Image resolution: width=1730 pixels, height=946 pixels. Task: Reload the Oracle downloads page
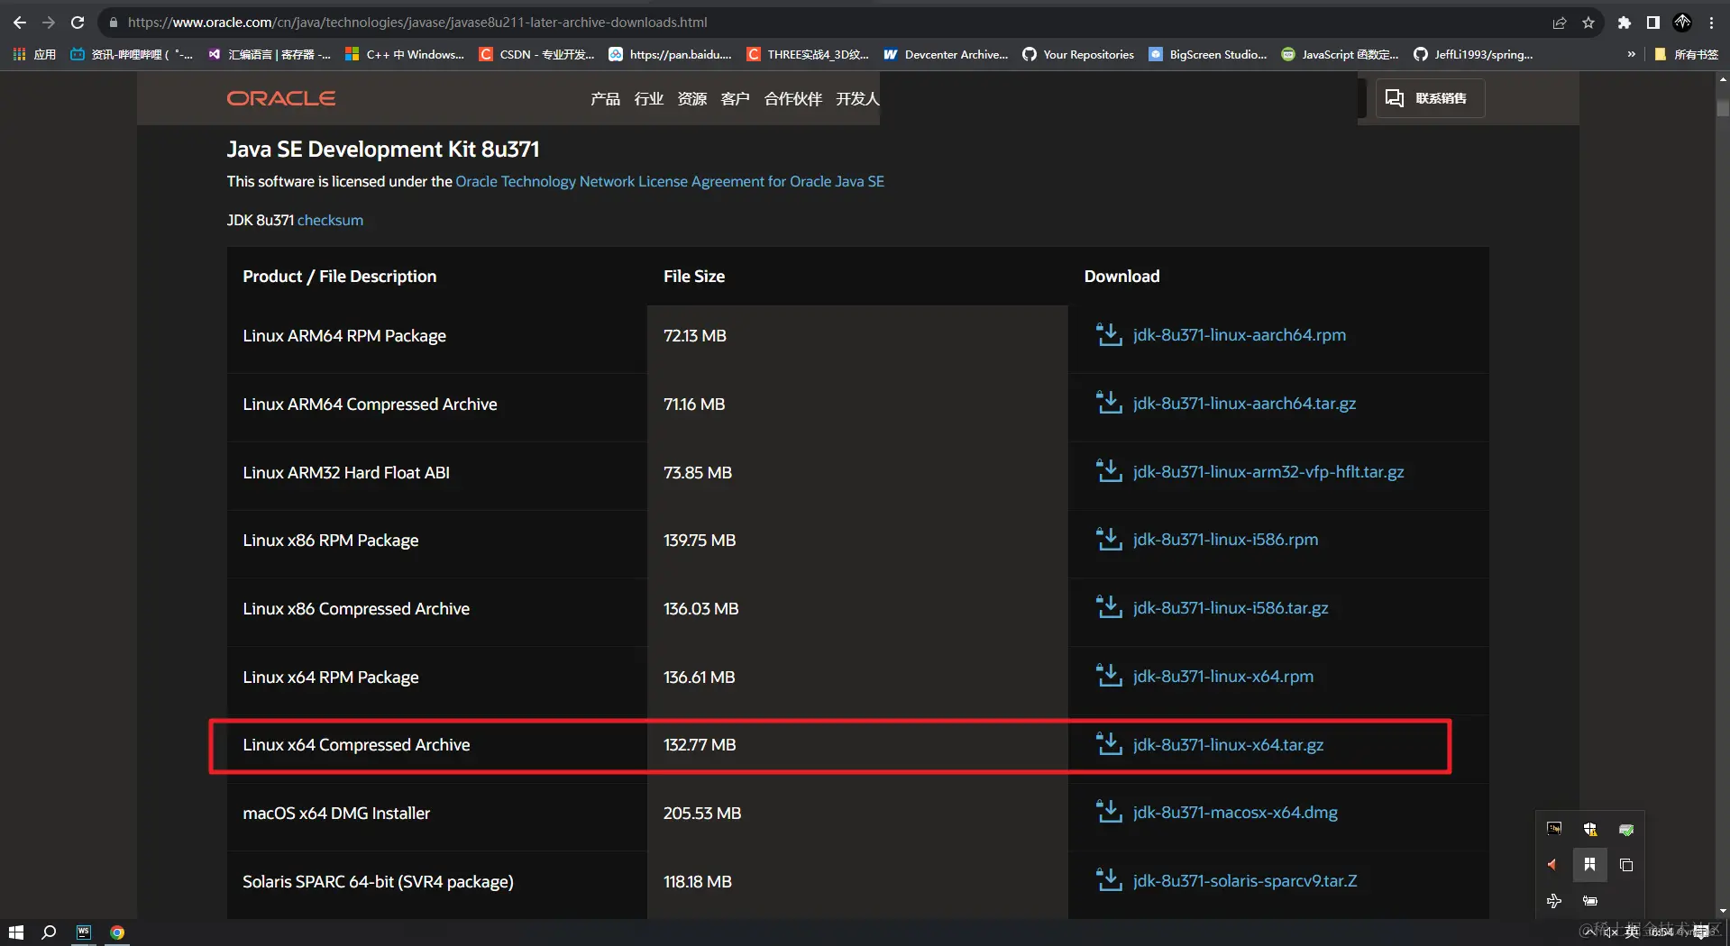click(78, 23)
